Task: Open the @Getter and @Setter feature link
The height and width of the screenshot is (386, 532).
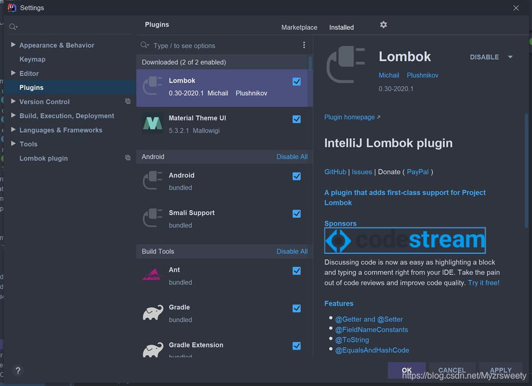Action: 369,319
